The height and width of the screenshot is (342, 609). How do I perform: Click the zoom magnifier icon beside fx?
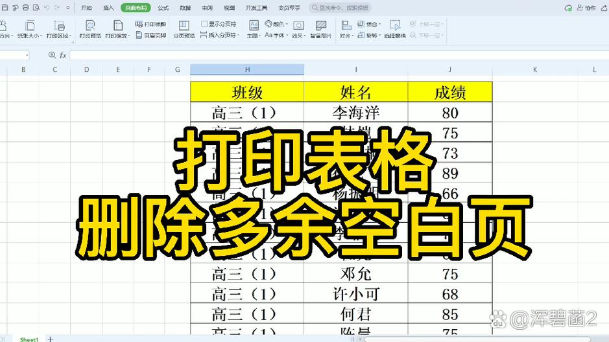52,55
